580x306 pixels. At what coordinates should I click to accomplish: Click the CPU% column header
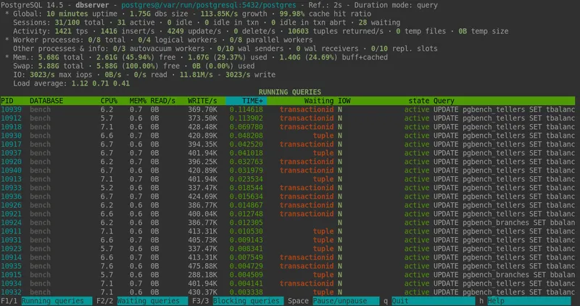tap(109, 101)
